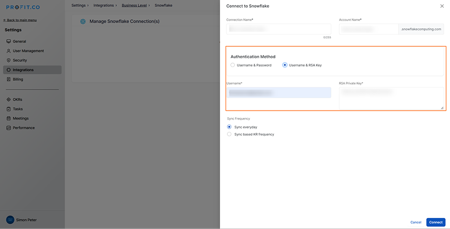Image resolution: width=450 pixels, height=229 pixels.
Task: Click the Manage Snowflake Connection(s) heading
Action: click(x=125, y=21)
